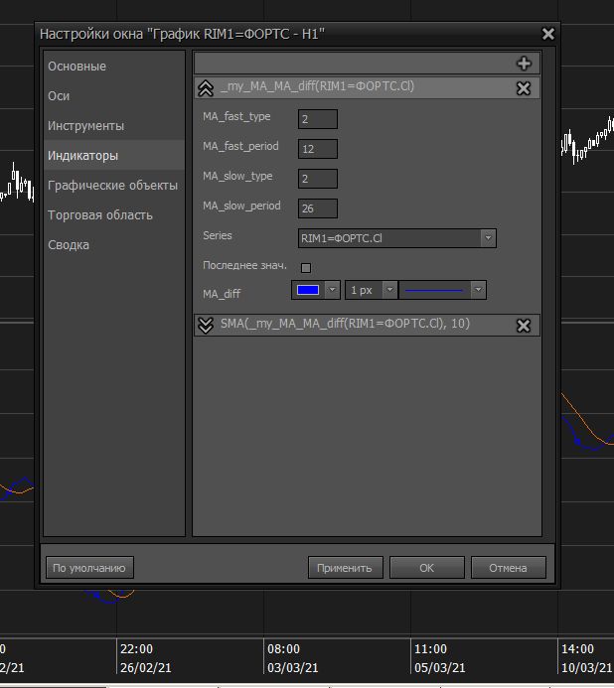Expand the SMA indicator section
Screen dimensions: 614x688
tap(206, 326)
